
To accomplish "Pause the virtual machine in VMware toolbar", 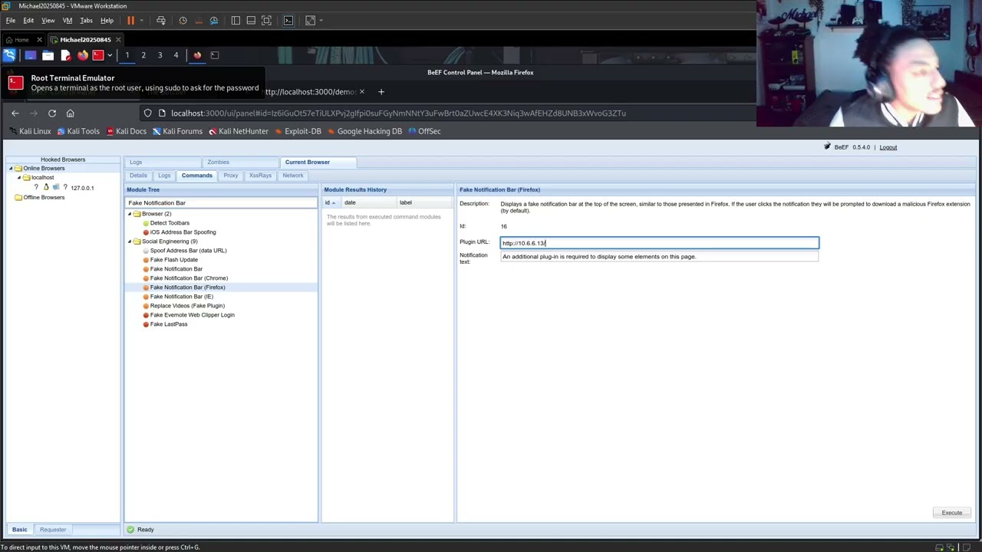I will tap(130, 21).
